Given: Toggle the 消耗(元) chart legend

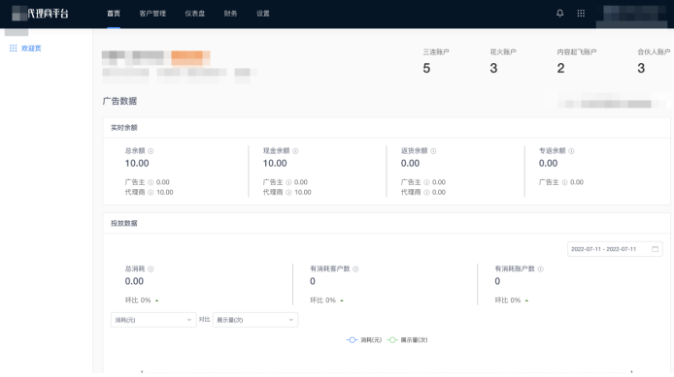Looking at the screenshot, I should 363,340.
